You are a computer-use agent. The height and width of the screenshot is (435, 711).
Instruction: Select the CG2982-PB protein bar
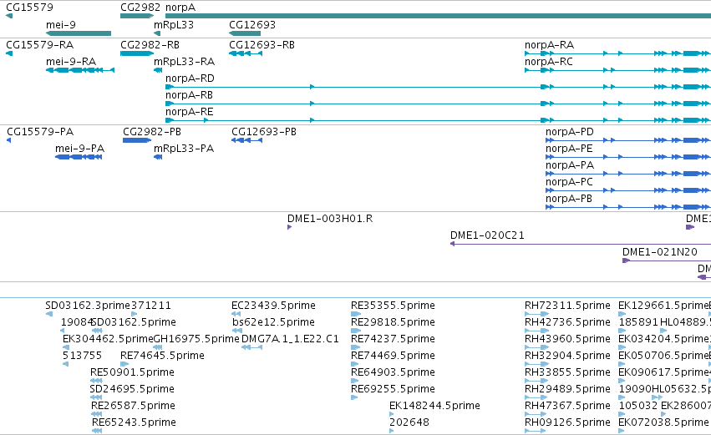tap(137, 140)
